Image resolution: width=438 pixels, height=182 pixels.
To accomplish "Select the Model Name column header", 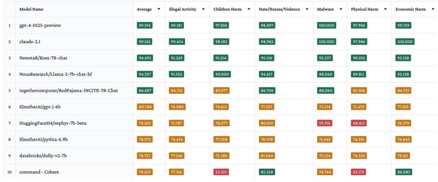I will pos(31,9).
